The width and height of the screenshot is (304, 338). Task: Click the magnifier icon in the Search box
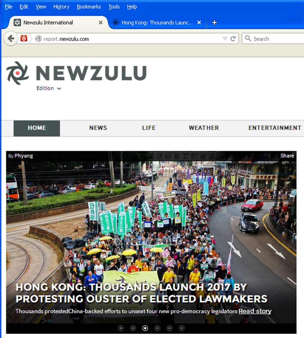click(248, 38)
